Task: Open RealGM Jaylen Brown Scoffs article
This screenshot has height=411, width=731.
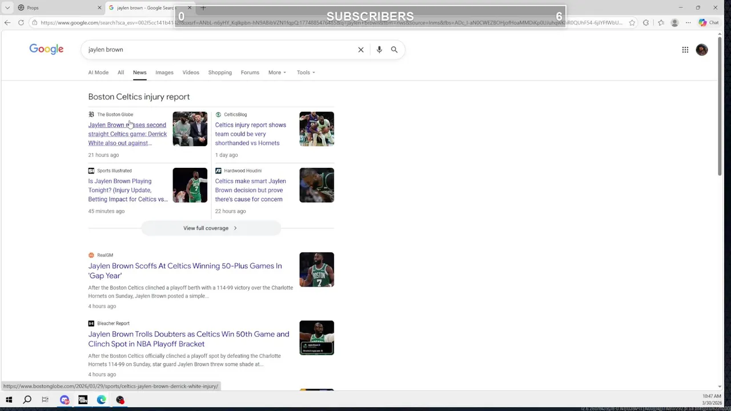Action: coord(184,271)
